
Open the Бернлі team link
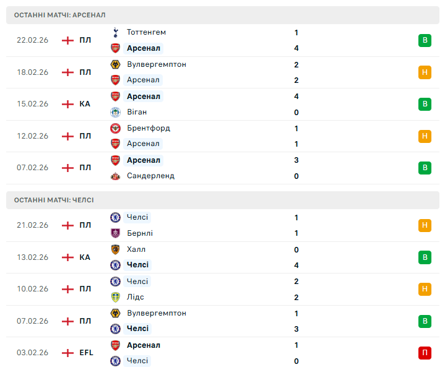pyautogui.click(x=140, y=233)
